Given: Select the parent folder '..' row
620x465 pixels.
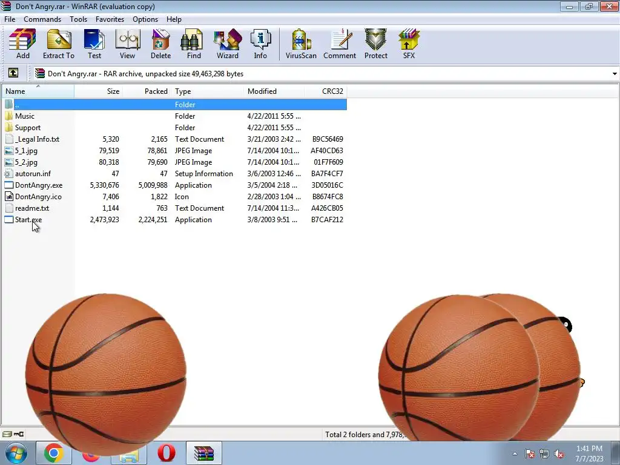Looking at the screenshot, I should (175, 104).
